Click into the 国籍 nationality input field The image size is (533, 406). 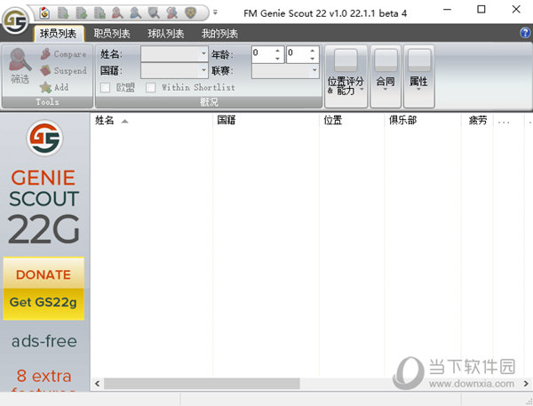pyautogui.click(x=171, y=70)
